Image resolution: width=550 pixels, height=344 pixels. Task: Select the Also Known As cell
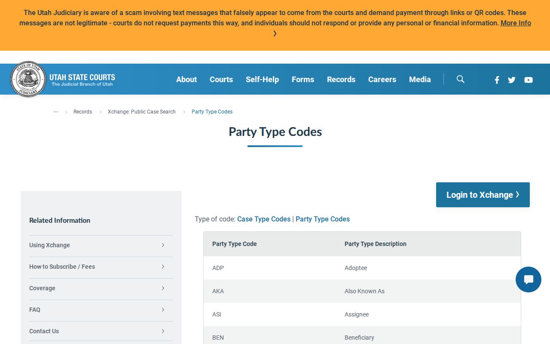(364, 291)
